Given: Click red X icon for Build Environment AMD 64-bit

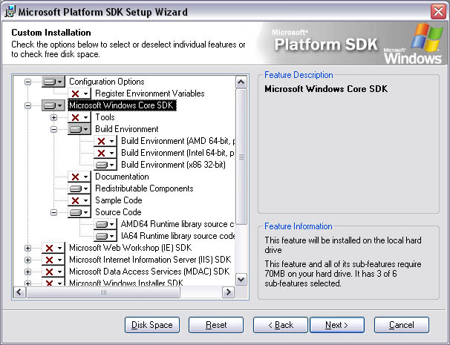Looking at the screenshot, I should (x=105, y=141).
